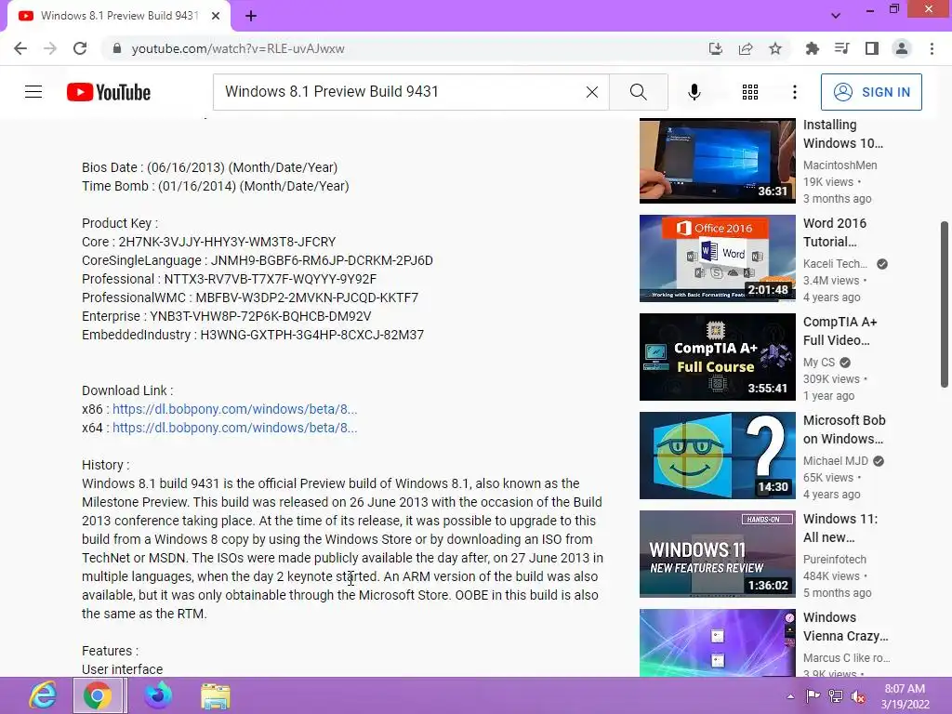Image resolution: width=952 pixels, height=714 pixels.
Task: Show hidden system tray icons
Action: click(x=790, y=696)
